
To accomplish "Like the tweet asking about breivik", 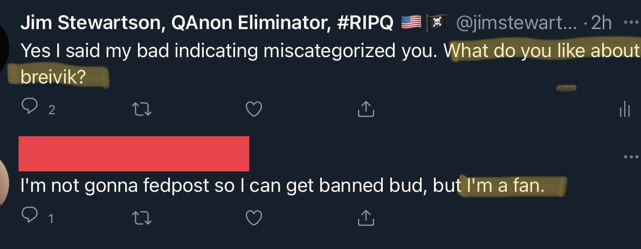I will pos(254,109).
